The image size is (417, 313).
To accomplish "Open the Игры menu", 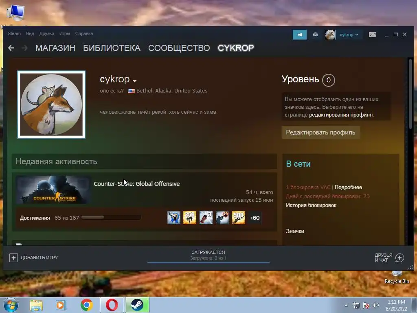I will coord(65,33).
